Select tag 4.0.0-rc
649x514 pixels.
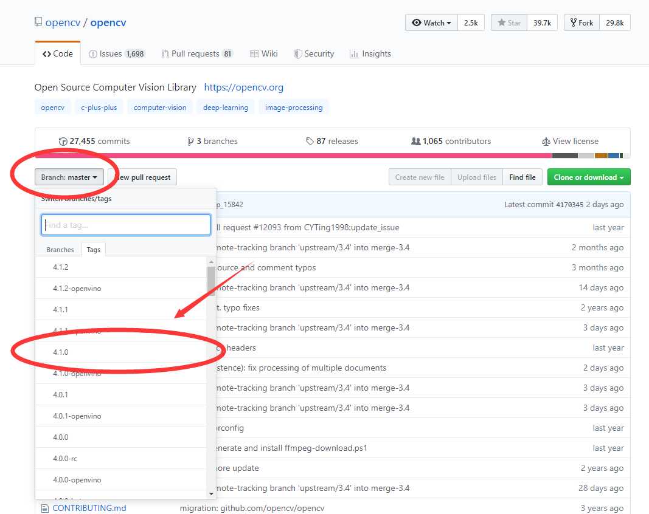point(120,458)
